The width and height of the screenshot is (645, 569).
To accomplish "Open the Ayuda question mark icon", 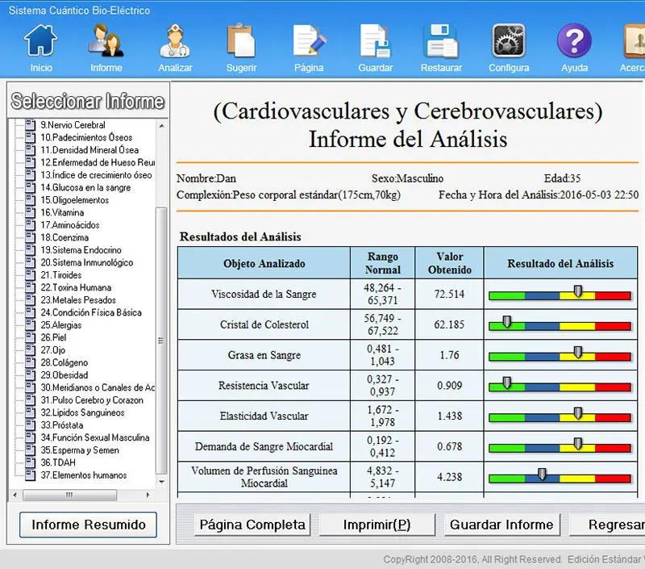I will pos(574,42).
